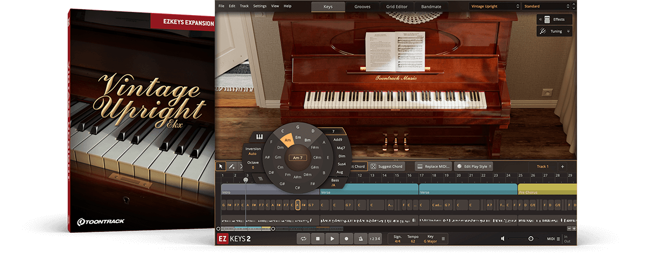Toggle the metronome
Screen dimensions: 646x263
(x=360, y=239)
